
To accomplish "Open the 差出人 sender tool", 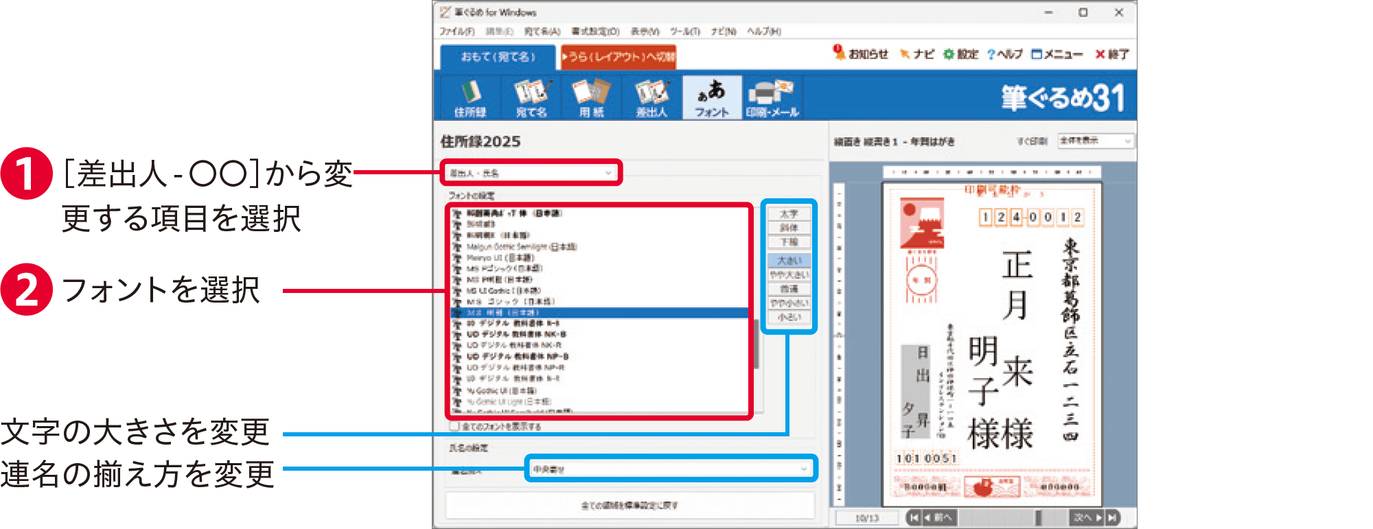I will 651,97.
